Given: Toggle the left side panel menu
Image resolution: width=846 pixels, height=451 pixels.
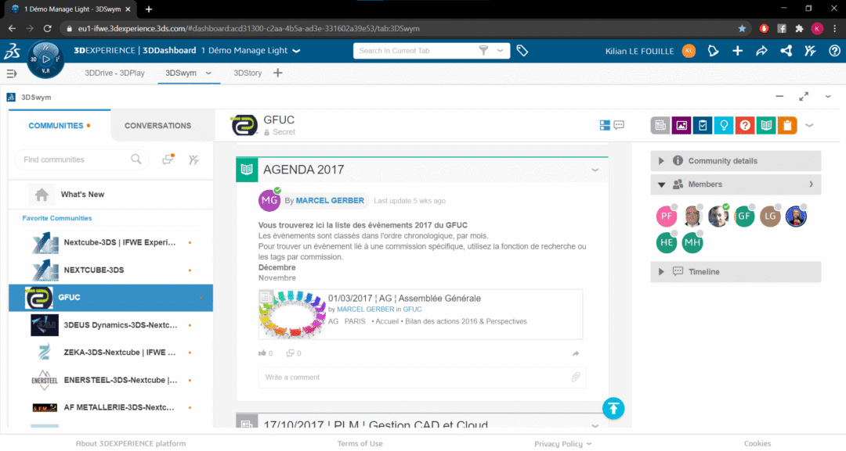Looking at the screenshot, I should (x=12, y=73).
